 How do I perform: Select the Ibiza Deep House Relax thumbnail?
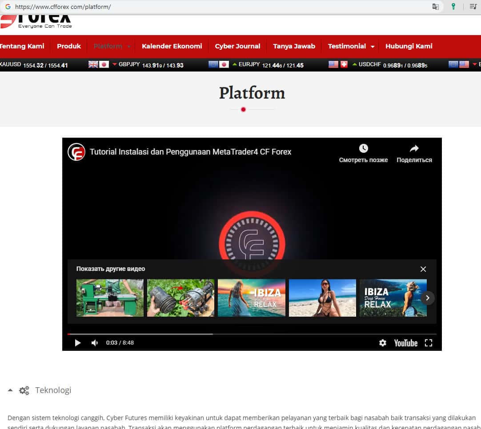393,298
